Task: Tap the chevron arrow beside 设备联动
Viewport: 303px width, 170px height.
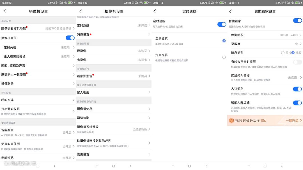Action: (74, 84)
